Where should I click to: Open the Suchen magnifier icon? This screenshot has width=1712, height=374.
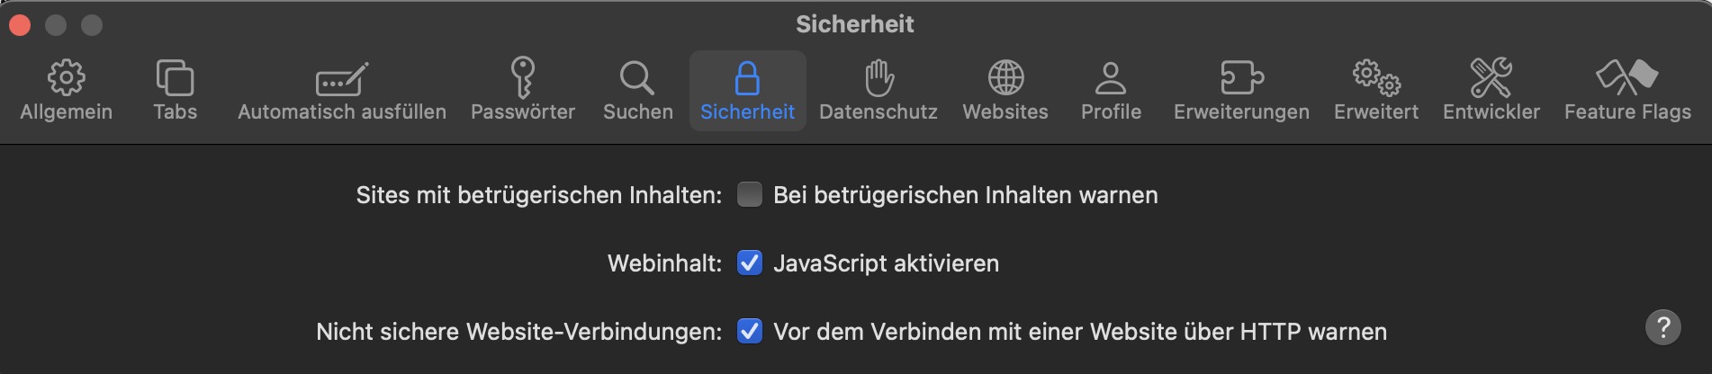(x=637, y=78)
